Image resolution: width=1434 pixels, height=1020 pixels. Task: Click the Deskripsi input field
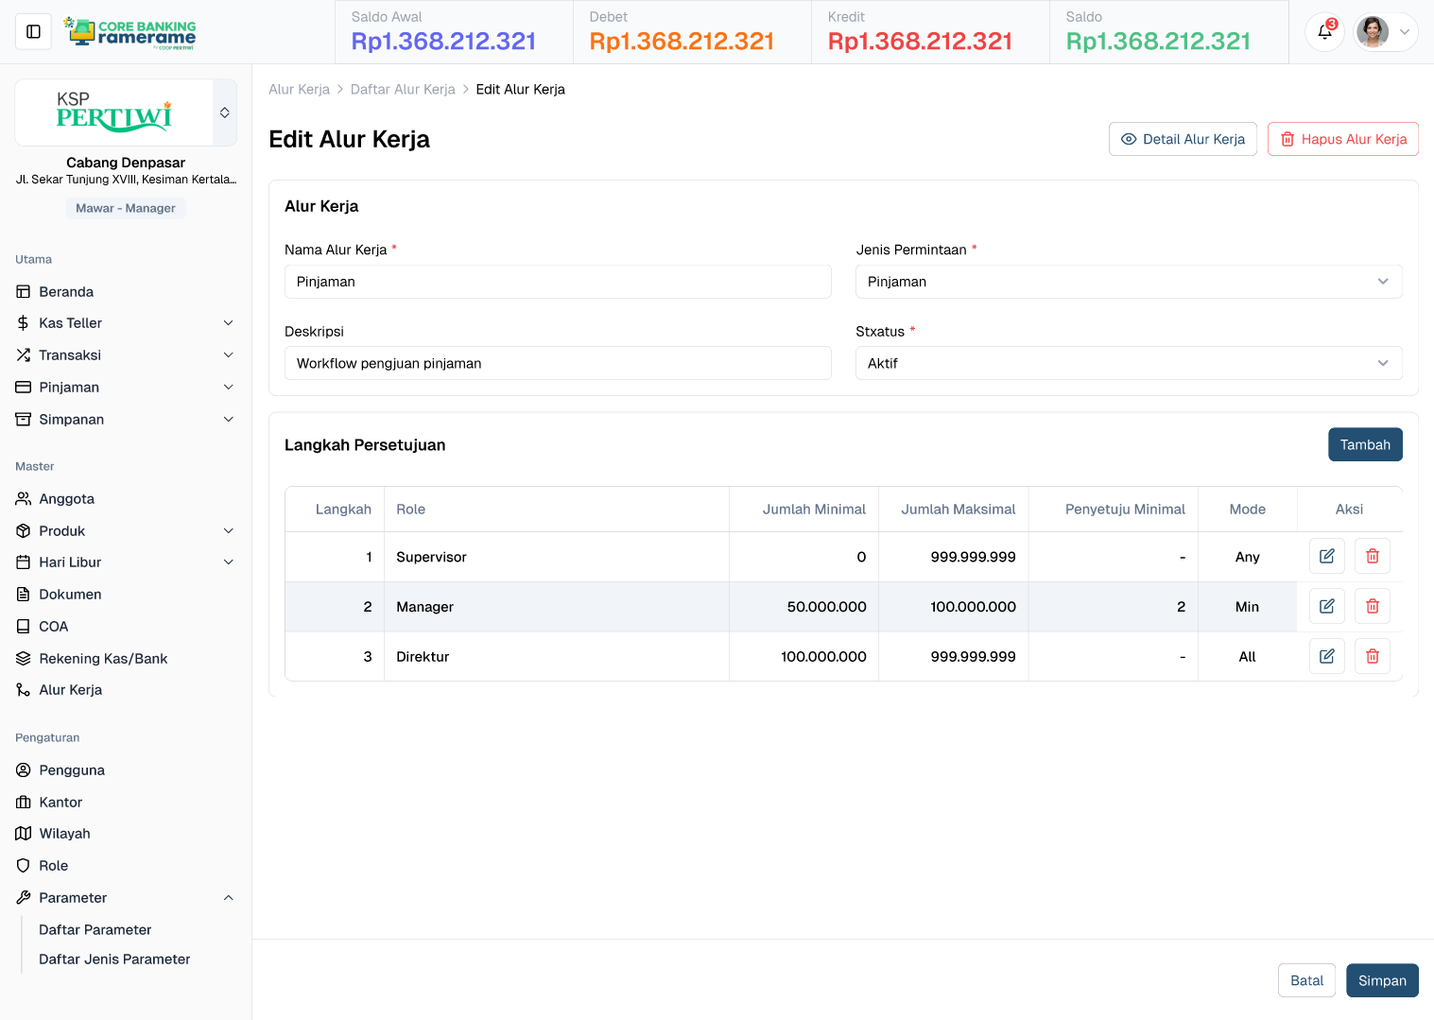558,363
